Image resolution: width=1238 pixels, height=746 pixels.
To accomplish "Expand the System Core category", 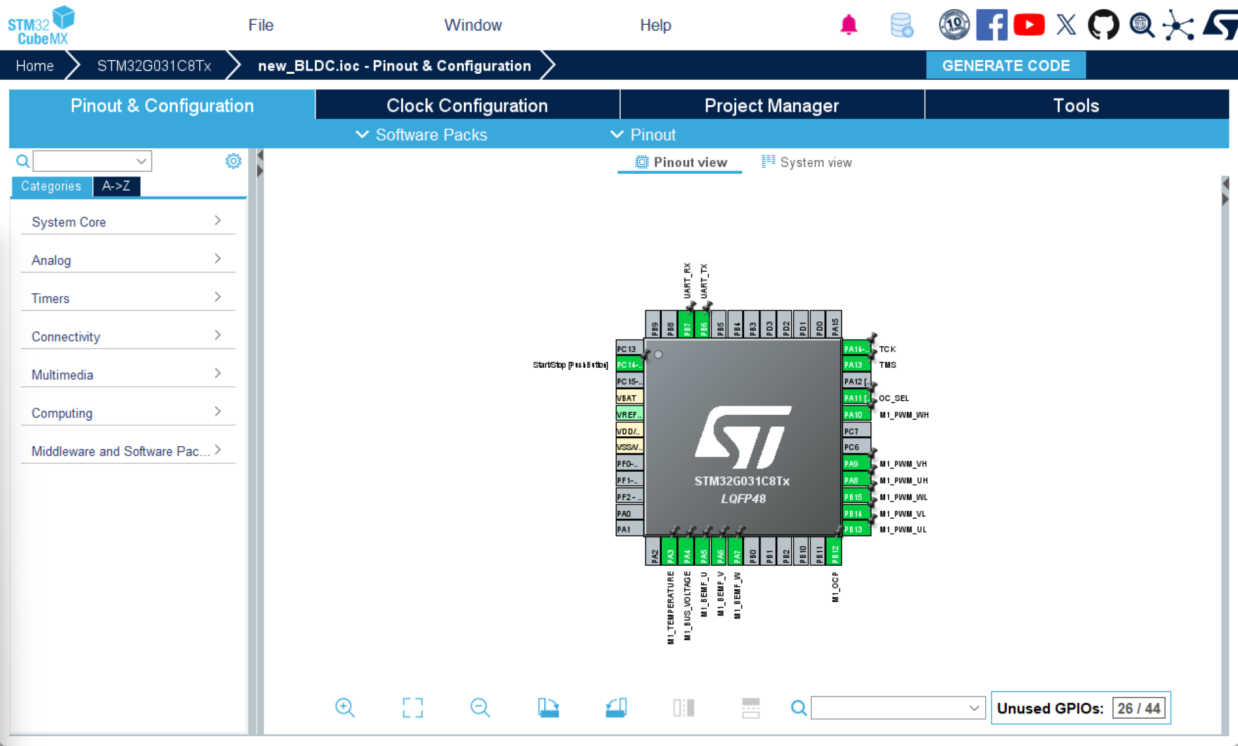I will pos(127,221).
